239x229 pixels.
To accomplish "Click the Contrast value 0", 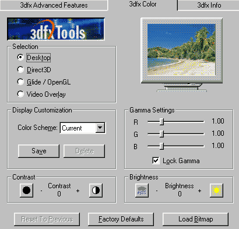I will tap(59, 194).
